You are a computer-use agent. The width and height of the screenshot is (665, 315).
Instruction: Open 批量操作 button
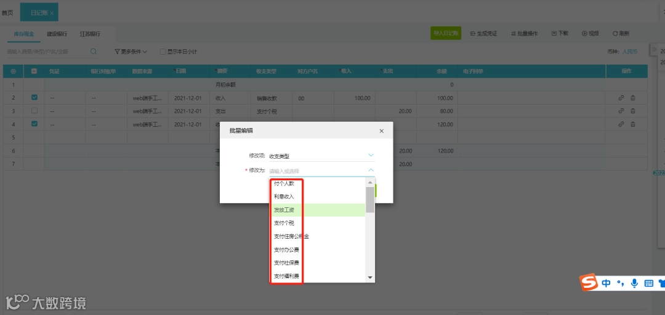pos(524,33)
